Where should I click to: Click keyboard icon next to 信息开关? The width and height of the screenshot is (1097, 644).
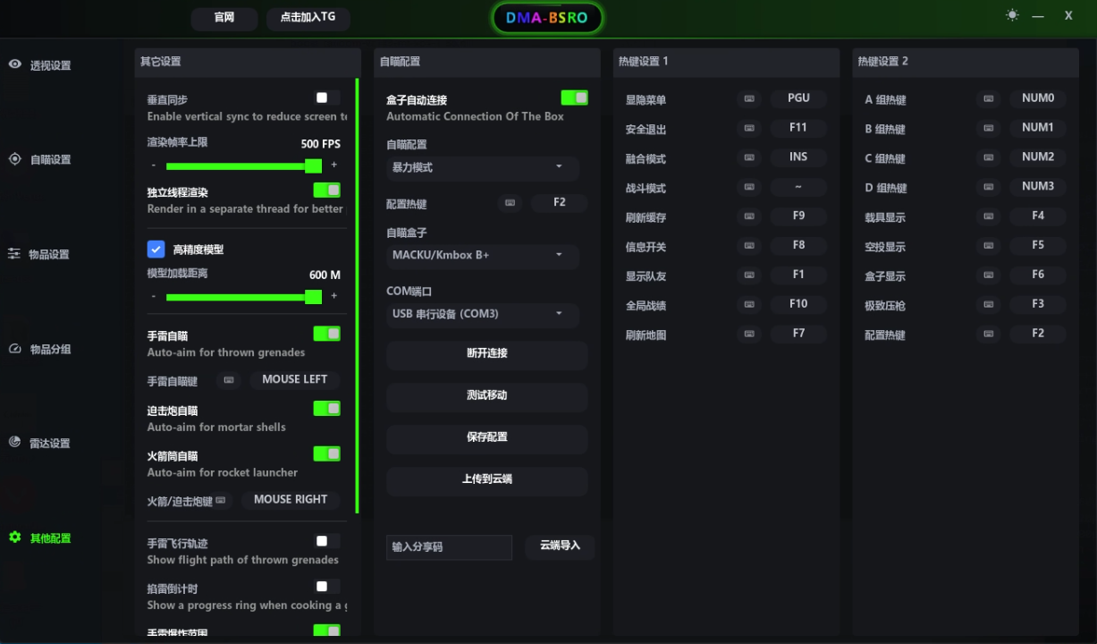click(749, 245)
